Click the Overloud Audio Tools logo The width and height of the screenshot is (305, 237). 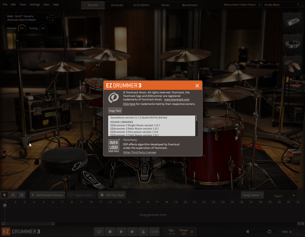pyautogui.click(x=114, y=146)
